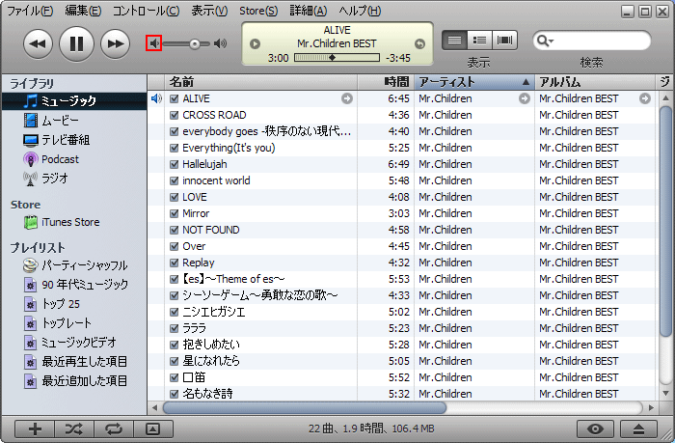Open the コントロール menu
The width and height of the screenshot is (675, 443).
click(x=146, y=11)
